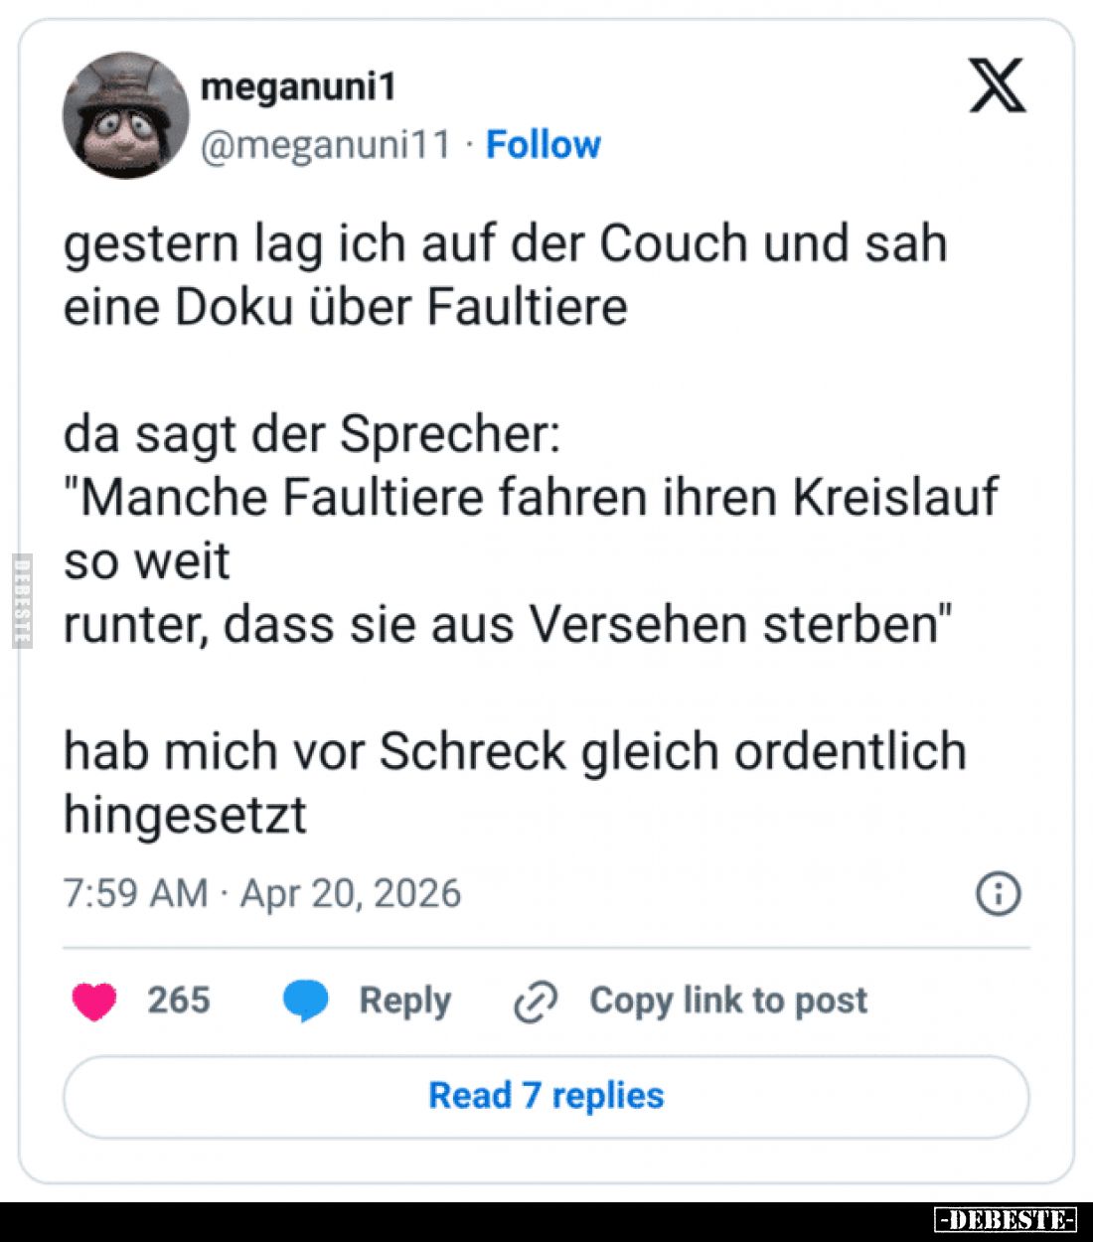Toggle follow status for meganuni11
The image size is (1093, 1242).
click(x=542, y=144)
